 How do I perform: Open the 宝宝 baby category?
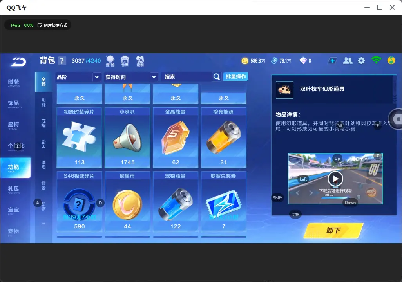14,210
